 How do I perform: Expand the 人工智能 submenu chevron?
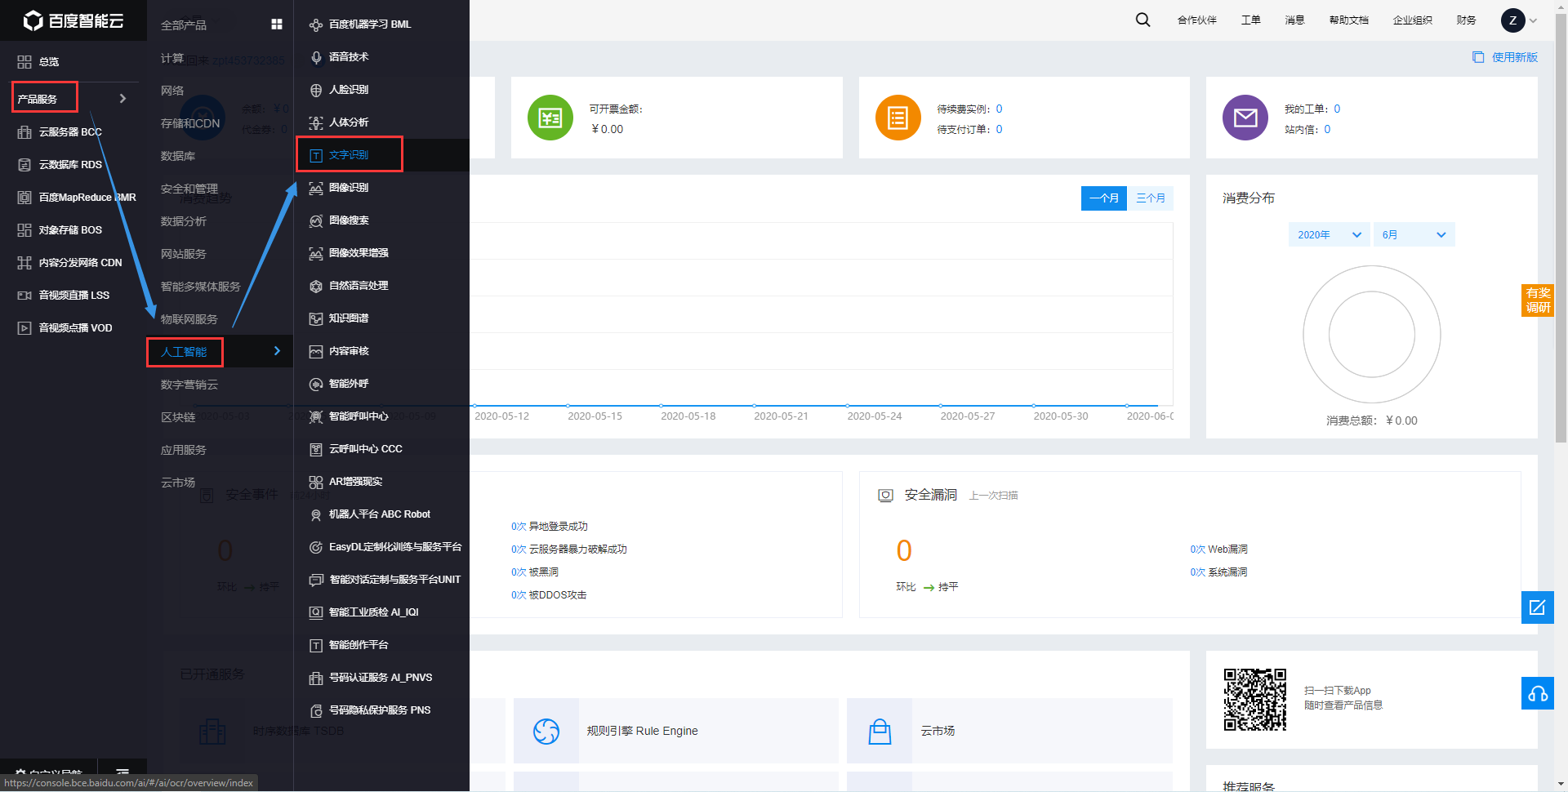coord(277,351)
